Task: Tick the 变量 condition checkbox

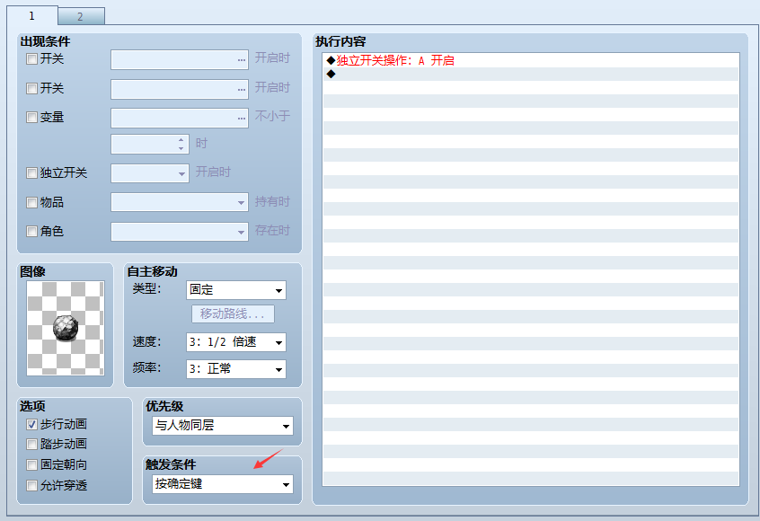Action: (x=31, y=118)
